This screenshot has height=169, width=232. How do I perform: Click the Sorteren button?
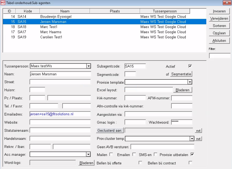(x=219, y=26)
